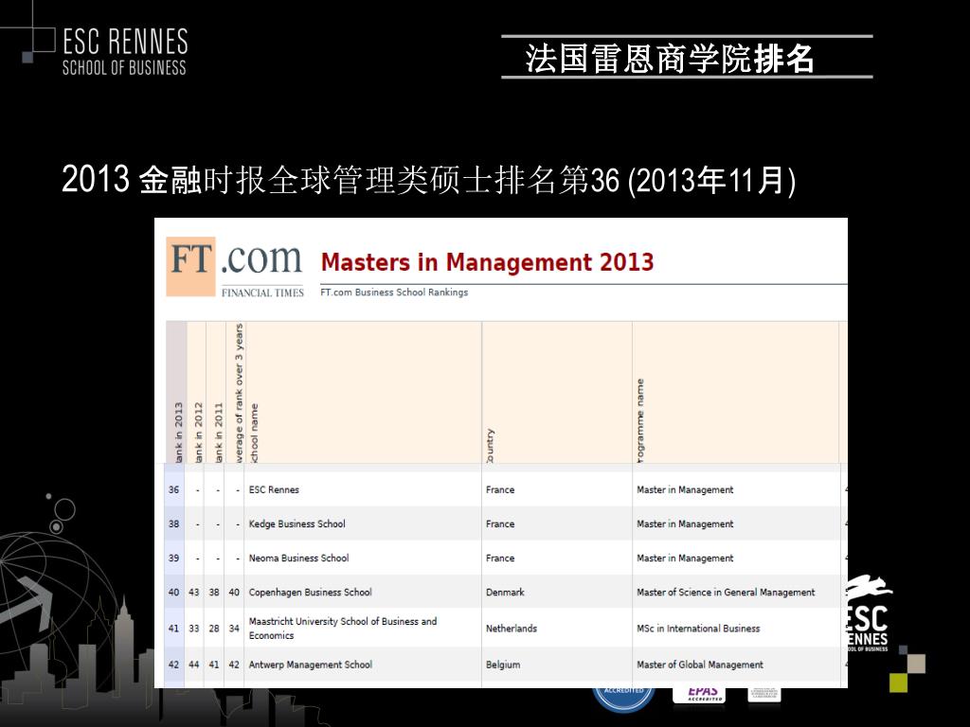Select the Masters in Management 2013 heading
The width and height of the screenshot is (970, 727).
(x=487, y=262)
